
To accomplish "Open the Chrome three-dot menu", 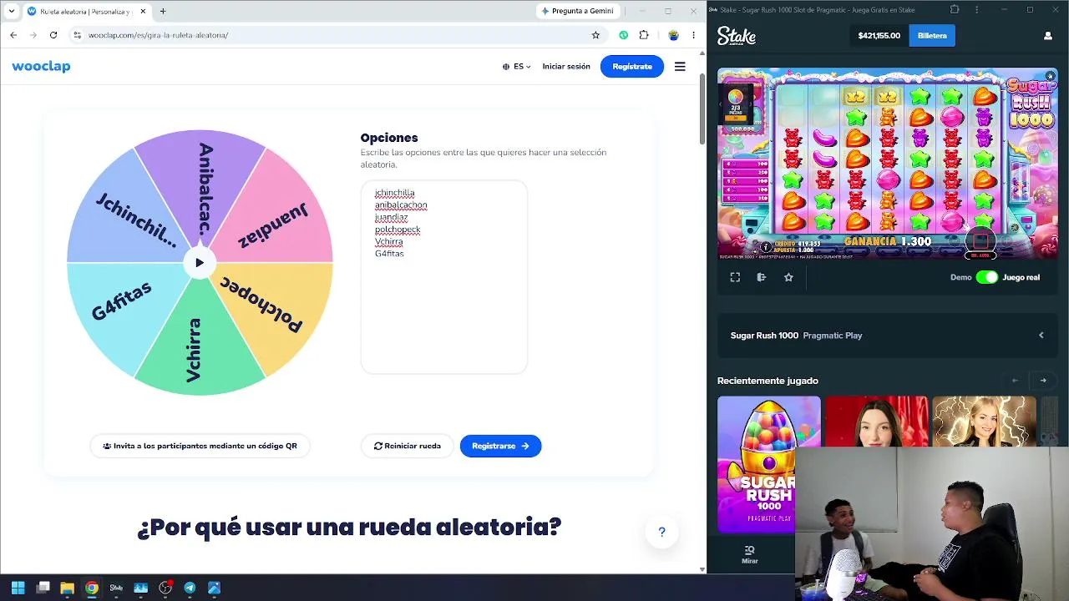I will pos(693,35).
